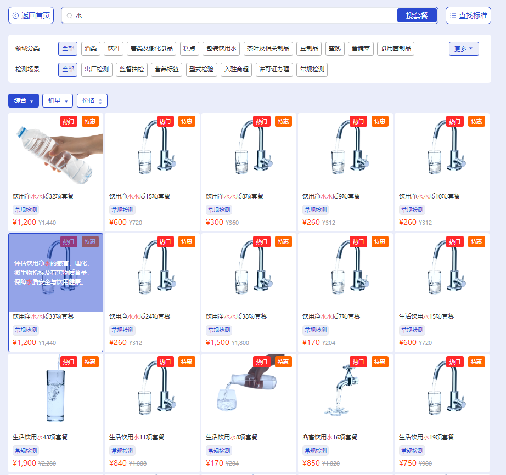Click the list icon beside 查找标准

453,15
